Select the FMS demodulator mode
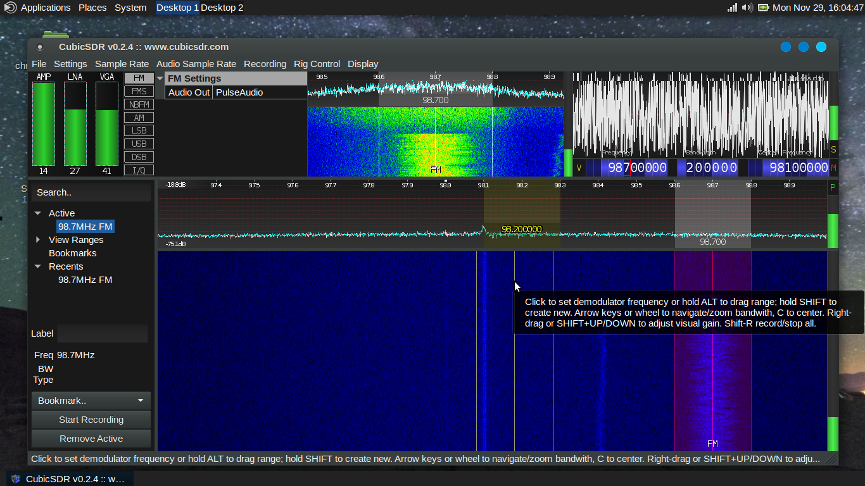The height and width of the screenshot is (486, 865). [x=139, y=90]
